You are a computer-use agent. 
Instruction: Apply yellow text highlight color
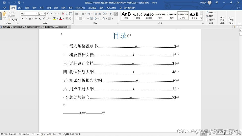pyautogui.click(x=54, y=18)
